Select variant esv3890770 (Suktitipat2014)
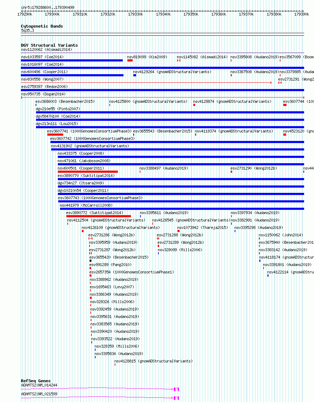The width and height of the screenshot is (314, 402). coord(86,176)
